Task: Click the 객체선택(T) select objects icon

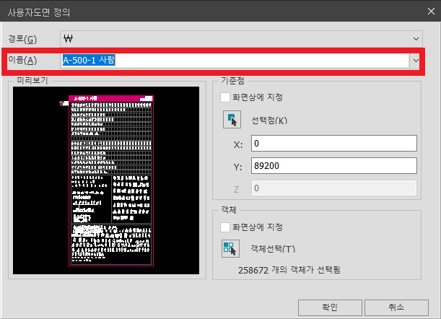Action: tap(230, 249)
